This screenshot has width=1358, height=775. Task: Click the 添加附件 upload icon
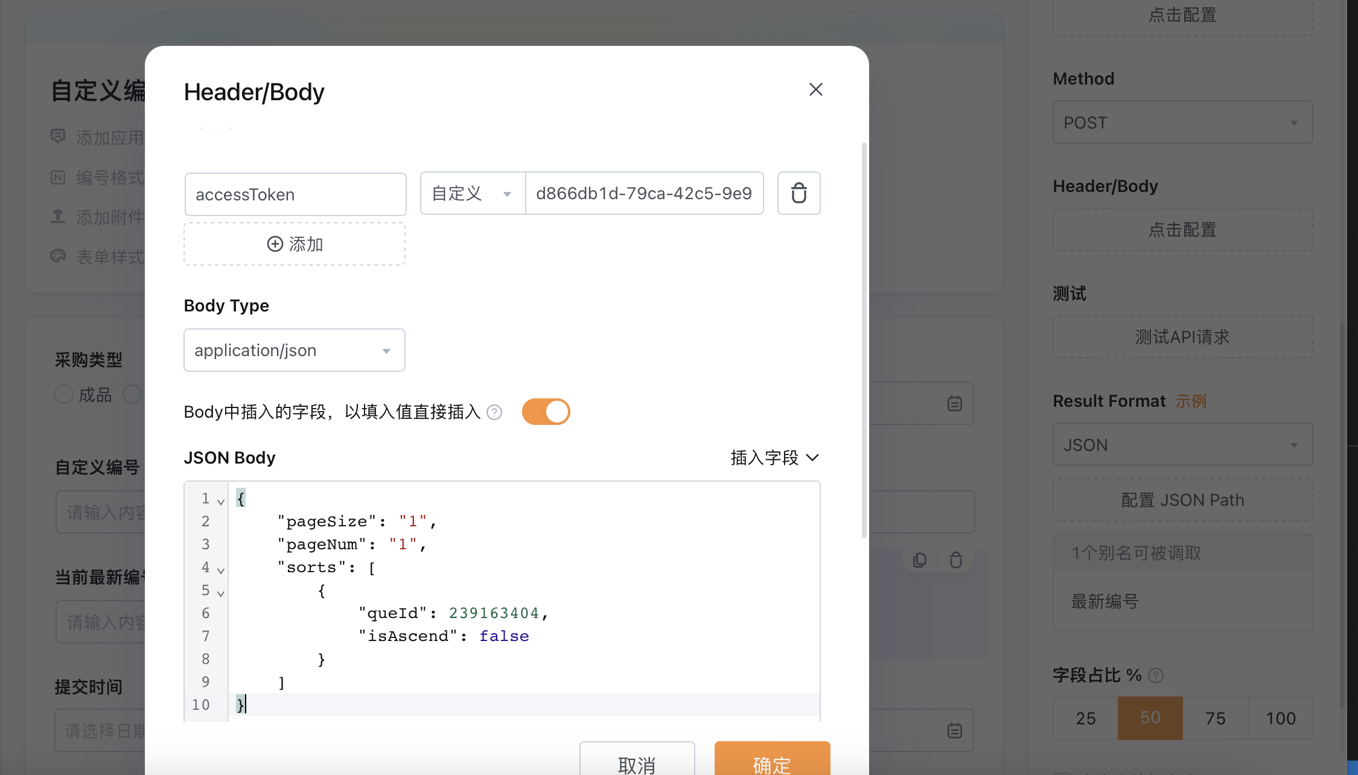click(58, 216)
